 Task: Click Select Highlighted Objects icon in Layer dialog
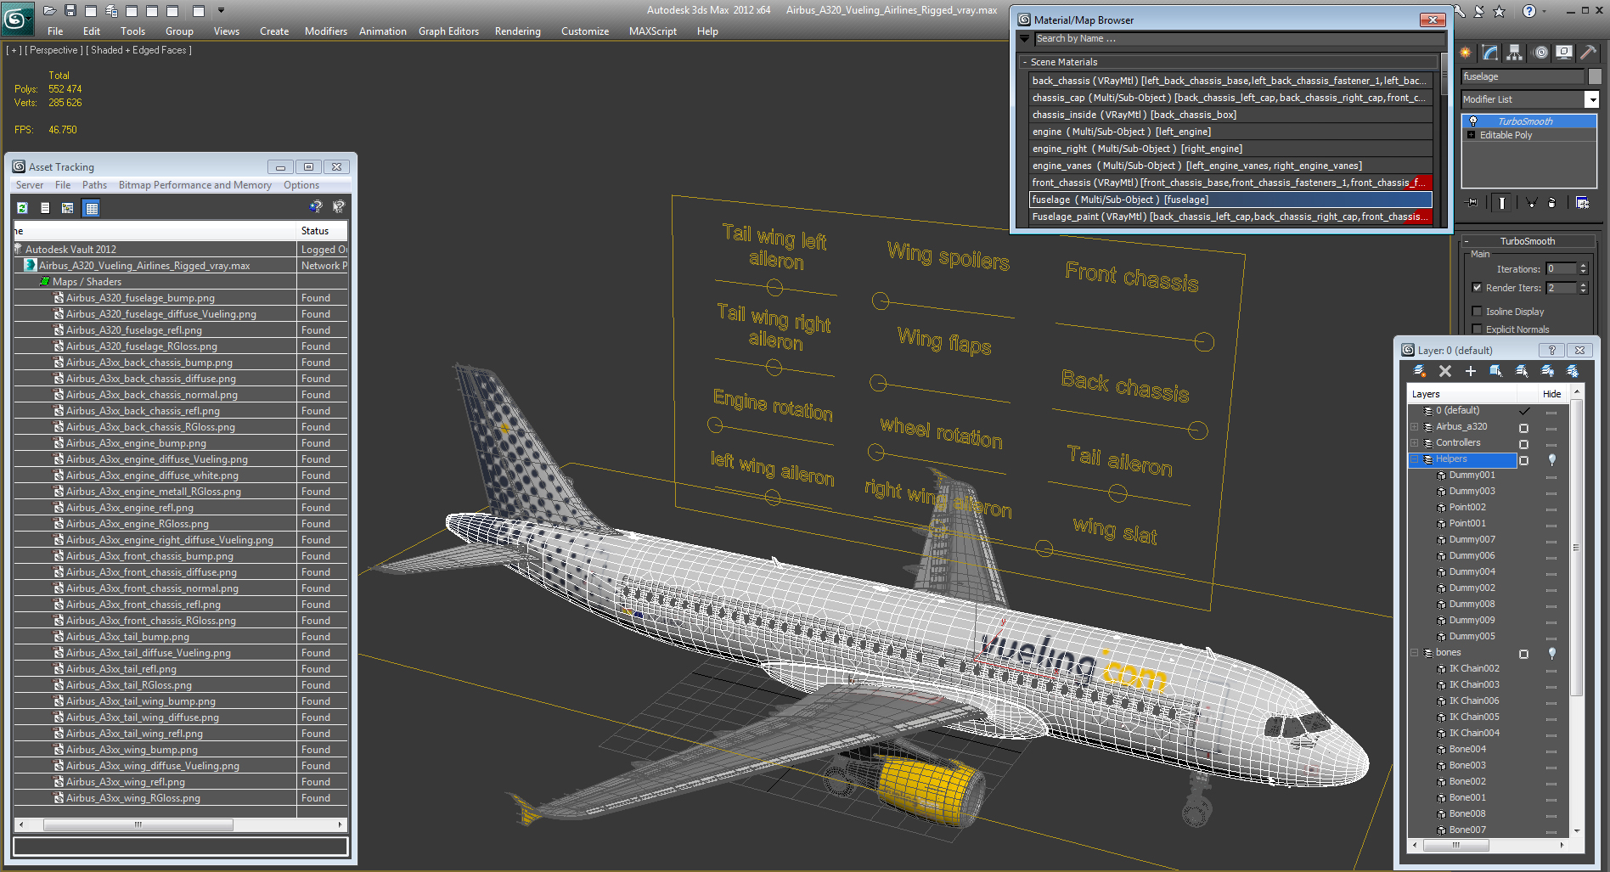1496,371
